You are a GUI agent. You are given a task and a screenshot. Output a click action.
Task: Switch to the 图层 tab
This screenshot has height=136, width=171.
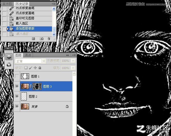(19, 55)
